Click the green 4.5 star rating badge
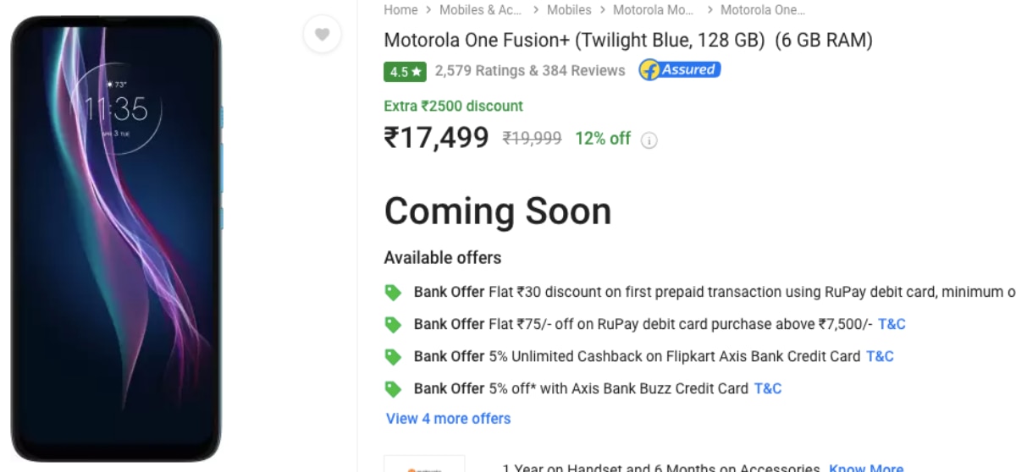The image size is (1016, 472). tap(405, 72)
